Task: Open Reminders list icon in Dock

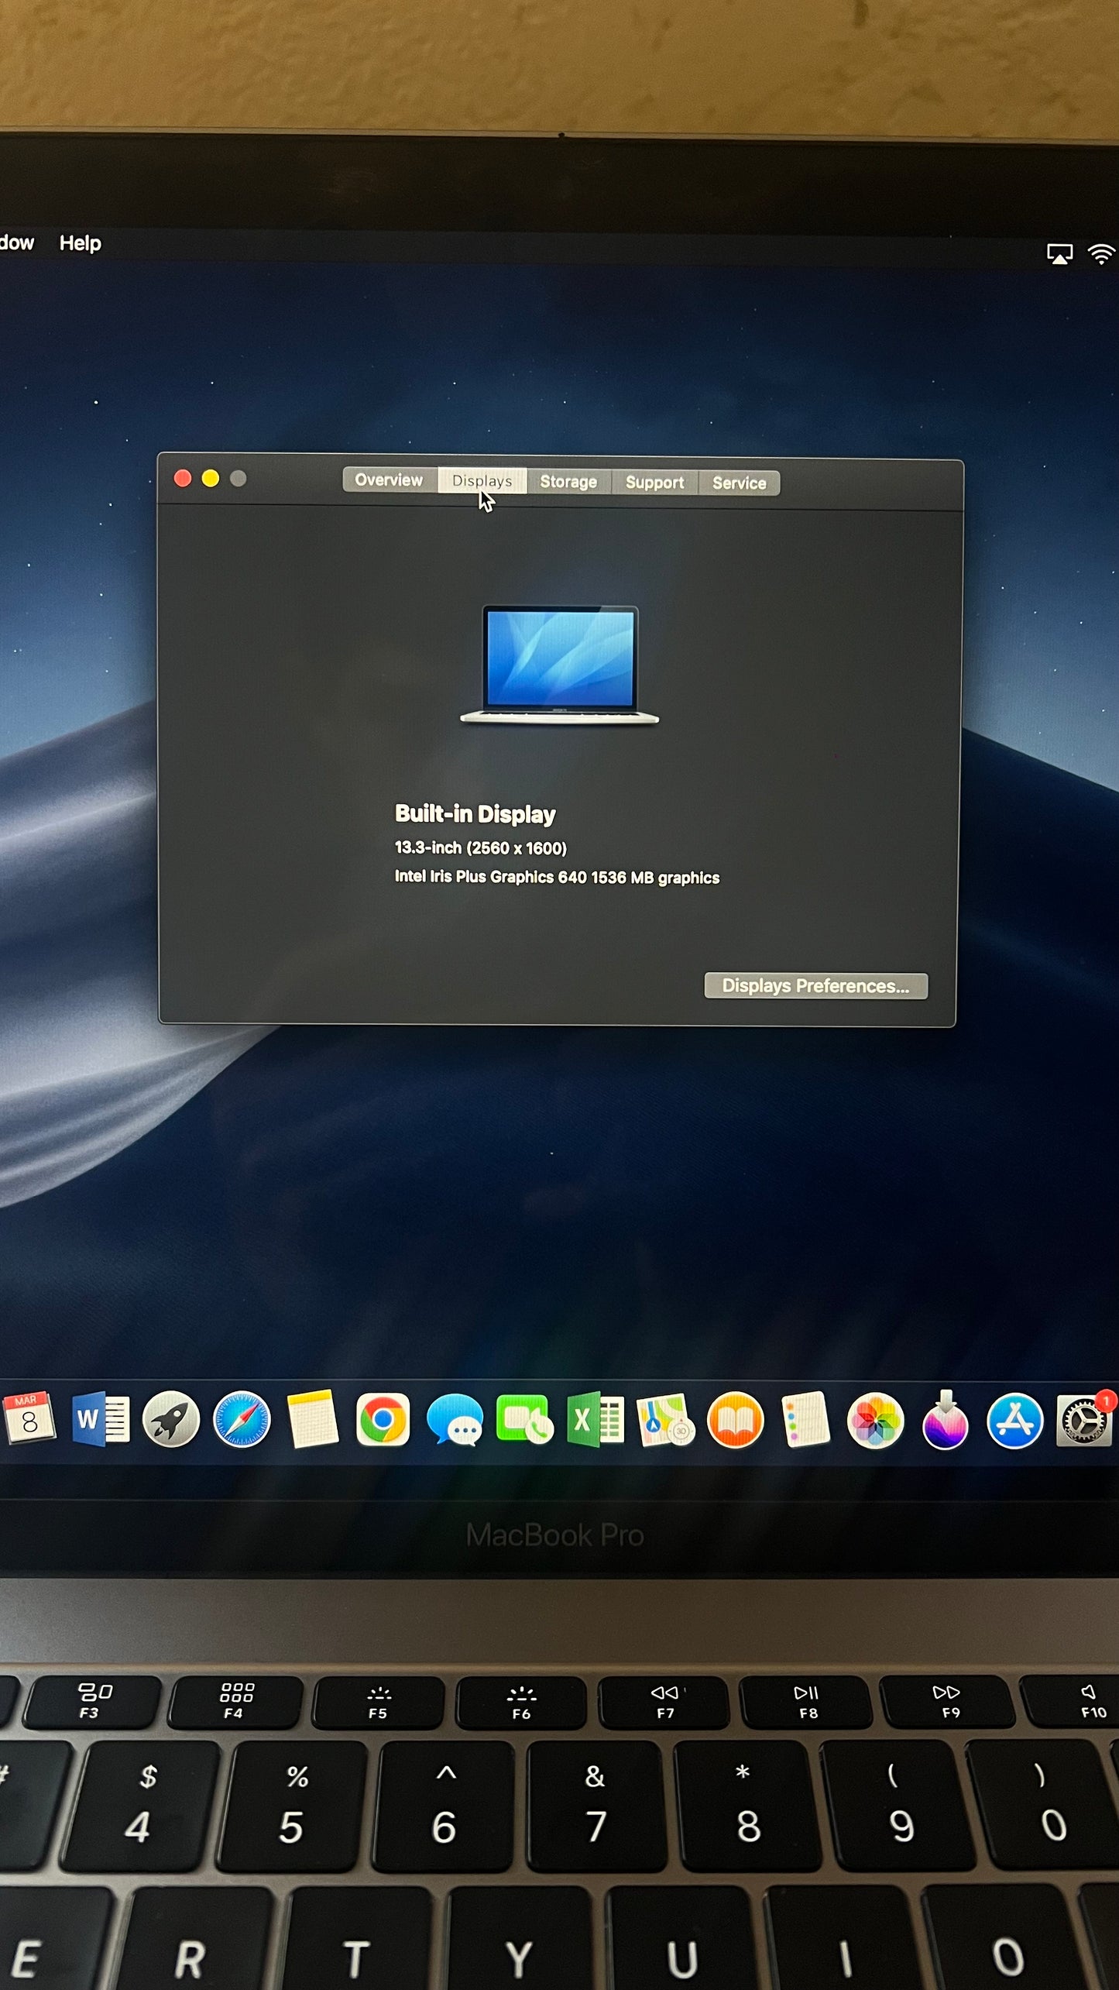Action: point(805,1420)
